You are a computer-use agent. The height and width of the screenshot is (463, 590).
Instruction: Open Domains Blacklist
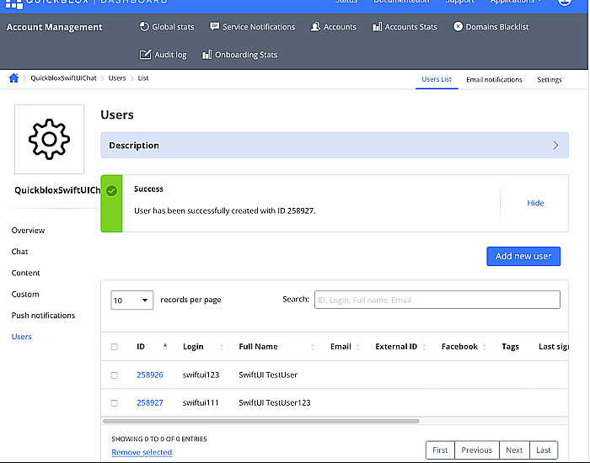tap(491, 27)
